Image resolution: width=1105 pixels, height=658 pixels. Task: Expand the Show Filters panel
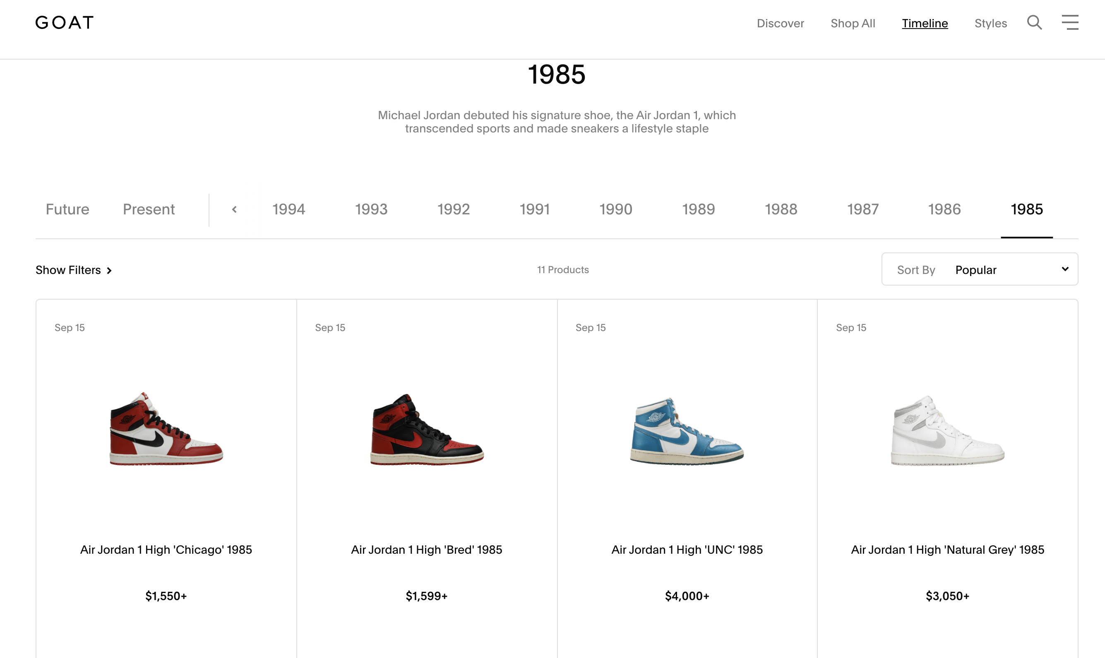(x=74, y=270)
